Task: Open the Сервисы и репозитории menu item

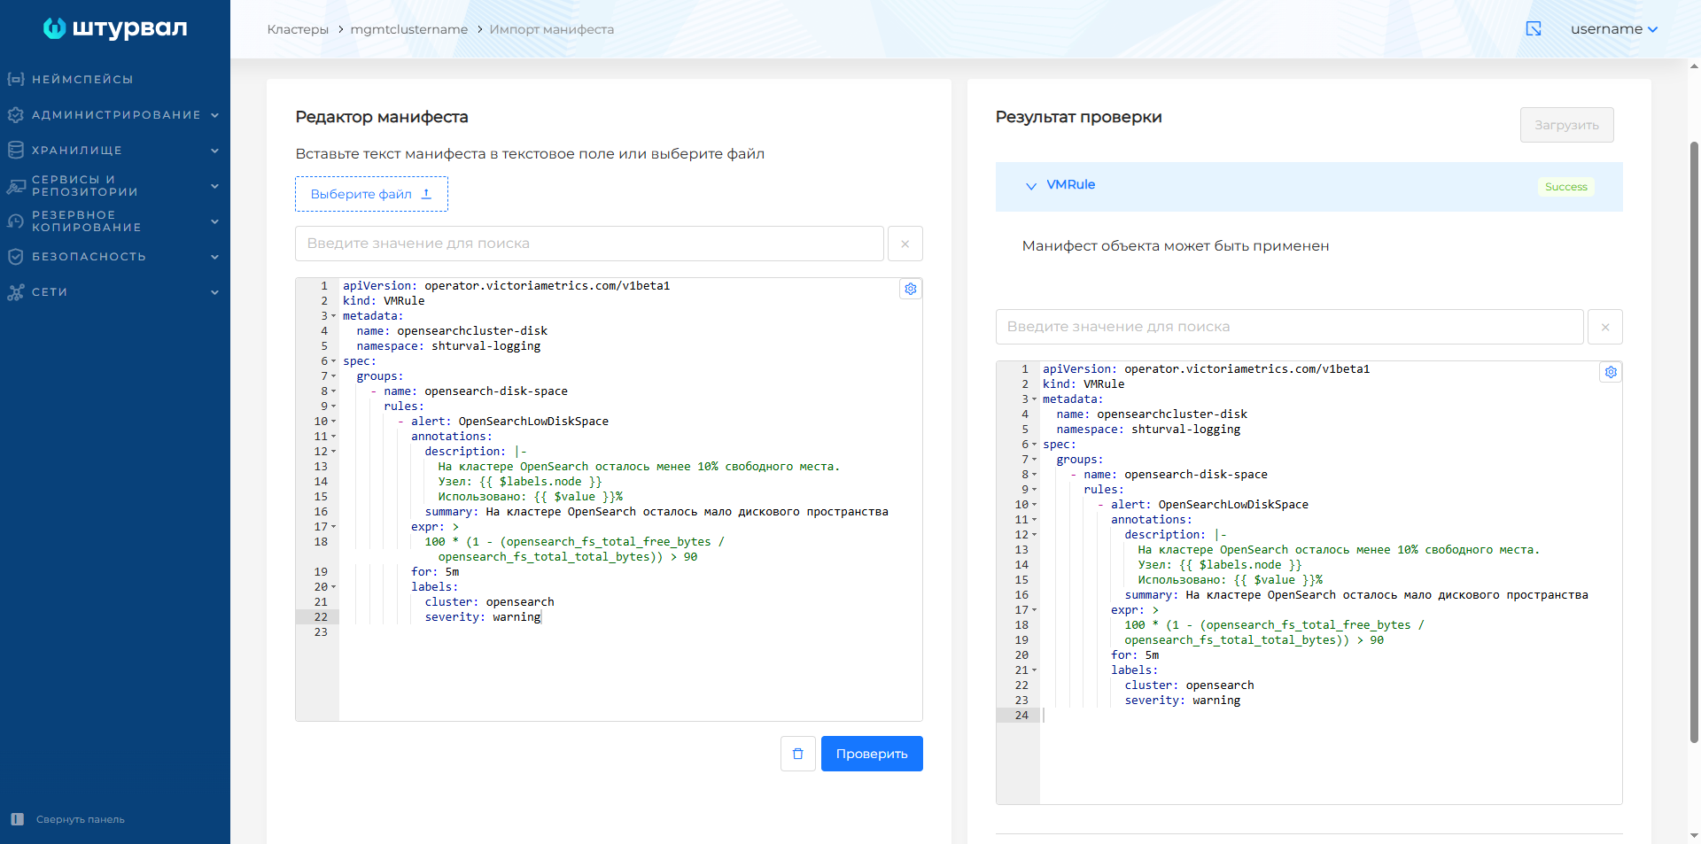Action: coord(85,186)
